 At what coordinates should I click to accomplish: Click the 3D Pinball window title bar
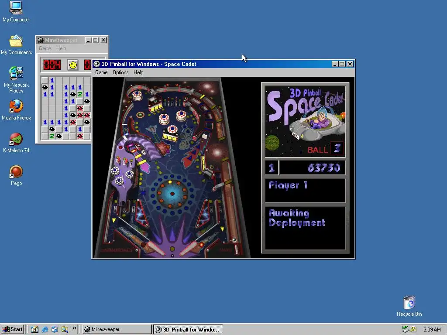coord(223,64)
